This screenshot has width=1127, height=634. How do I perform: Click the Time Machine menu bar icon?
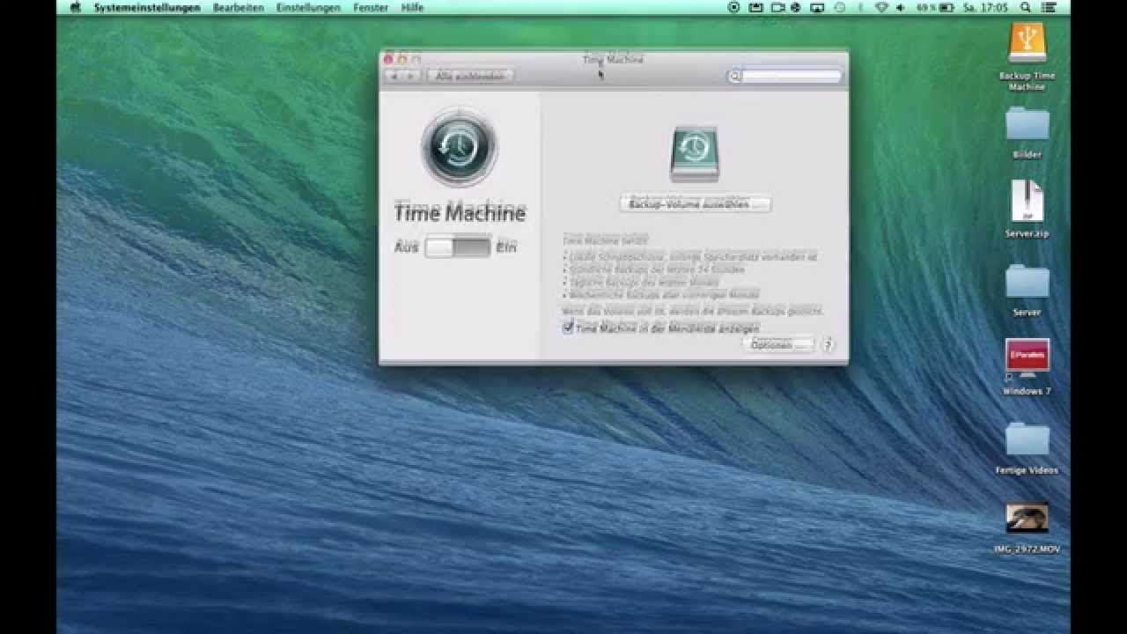point(839,7)
